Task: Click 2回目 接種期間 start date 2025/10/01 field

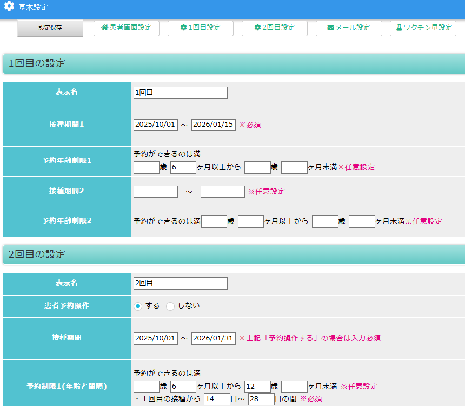Action: pos(156,338)
